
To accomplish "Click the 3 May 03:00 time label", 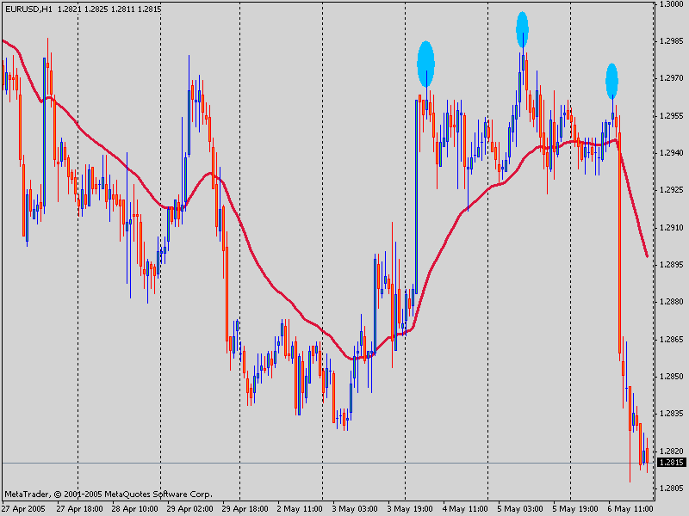I will (x=355, y=509).
